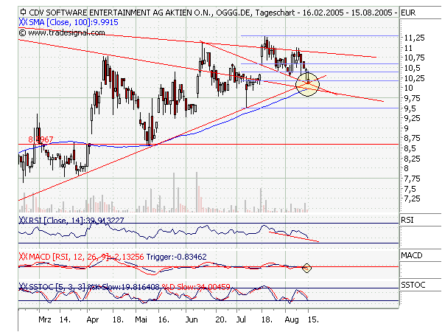The width and height of the screenshot is (442, 332).
Task: Click the %D Slow:34.00459 value
Action: click(x=196, y=287)
